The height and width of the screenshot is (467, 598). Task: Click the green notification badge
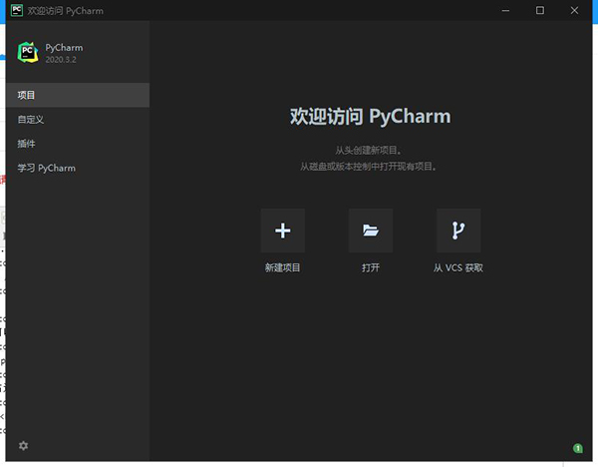(578, 448)
